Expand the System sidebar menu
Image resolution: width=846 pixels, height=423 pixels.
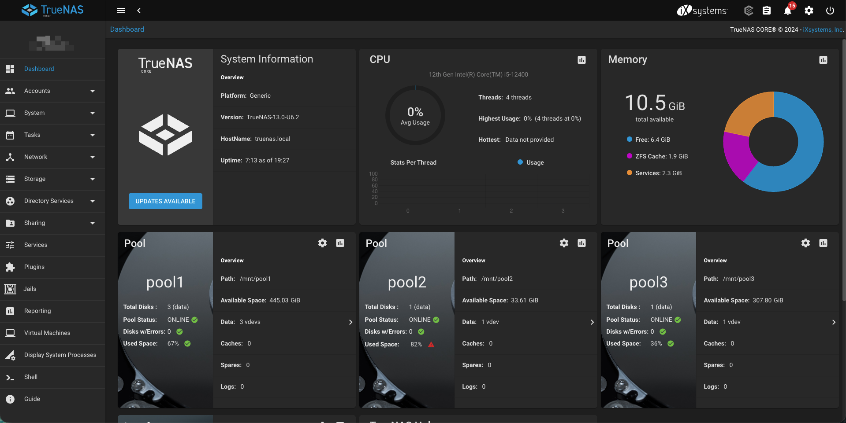pyautogui.click(x=52, y=113)
